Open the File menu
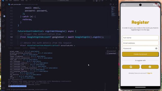 tap(7, 1)
